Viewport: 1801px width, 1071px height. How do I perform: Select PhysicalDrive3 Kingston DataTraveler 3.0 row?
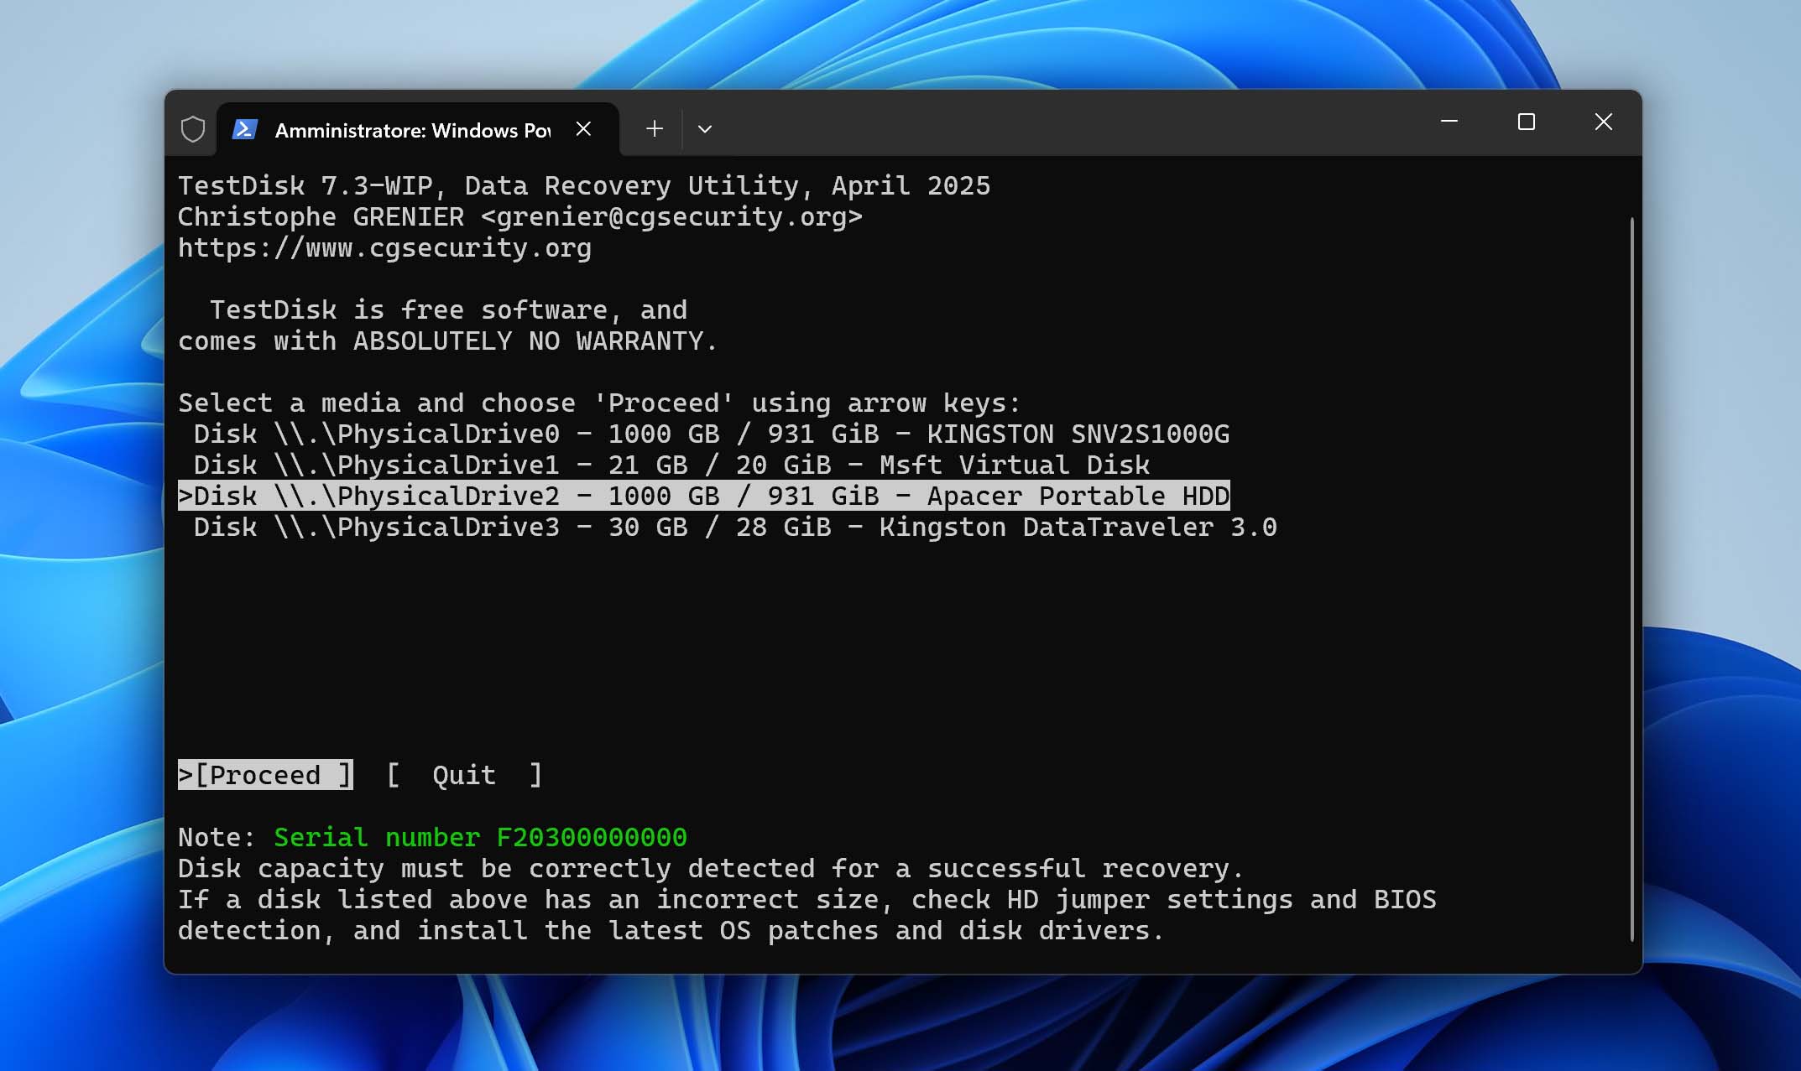(x=735, y=528)
